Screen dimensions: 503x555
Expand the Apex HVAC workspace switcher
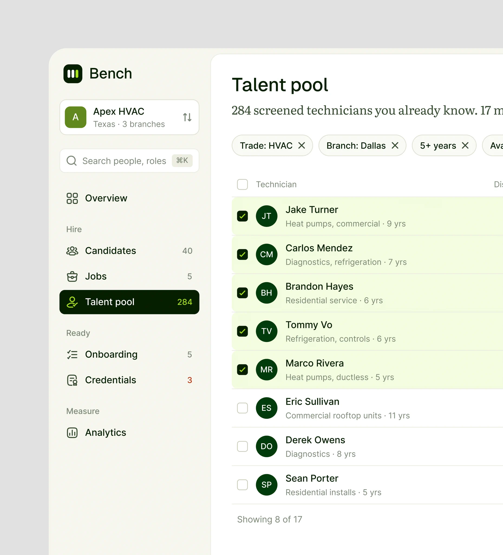tap(129, 117)
